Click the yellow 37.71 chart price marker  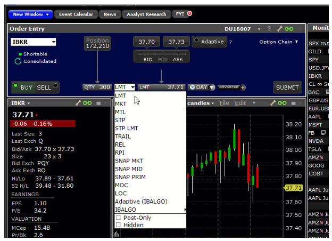[x=293, y=188]
